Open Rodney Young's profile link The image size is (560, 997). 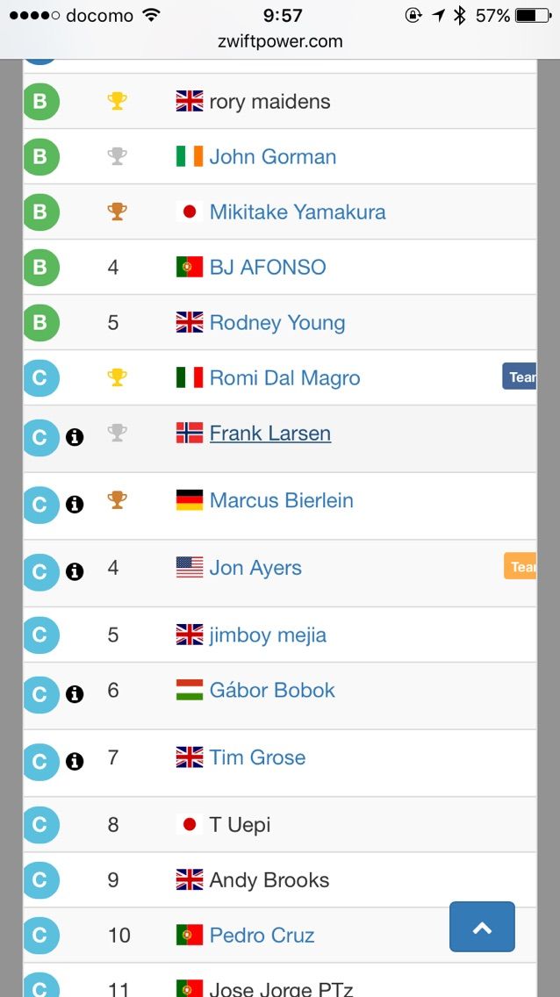[x=277, y=323]
